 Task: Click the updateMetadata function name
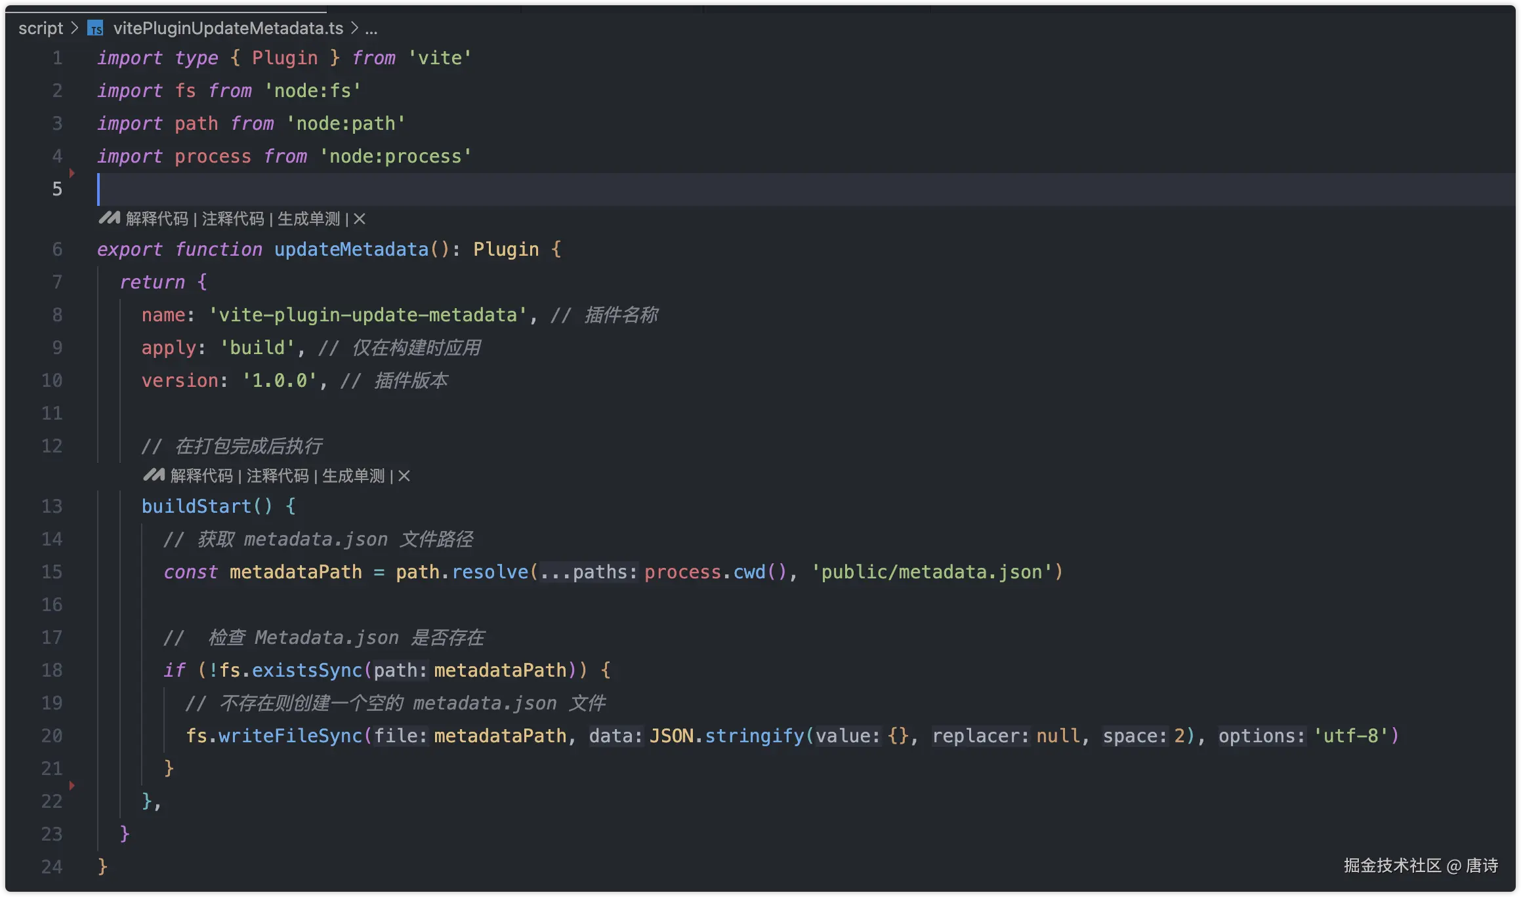(x=351, y=249)
